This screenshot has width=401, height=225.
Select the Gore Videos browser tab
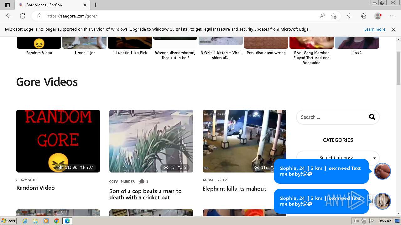52,5
